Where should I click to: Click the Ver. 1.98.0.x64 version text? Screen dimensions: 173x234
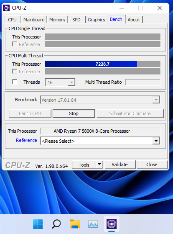pyautogui.click(x=51, y=166)
